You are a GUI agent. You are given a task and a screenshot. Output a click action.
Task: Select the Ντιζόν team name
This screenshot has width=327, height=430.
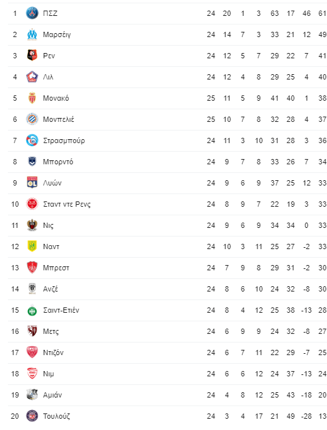click(x=53, y=352)
